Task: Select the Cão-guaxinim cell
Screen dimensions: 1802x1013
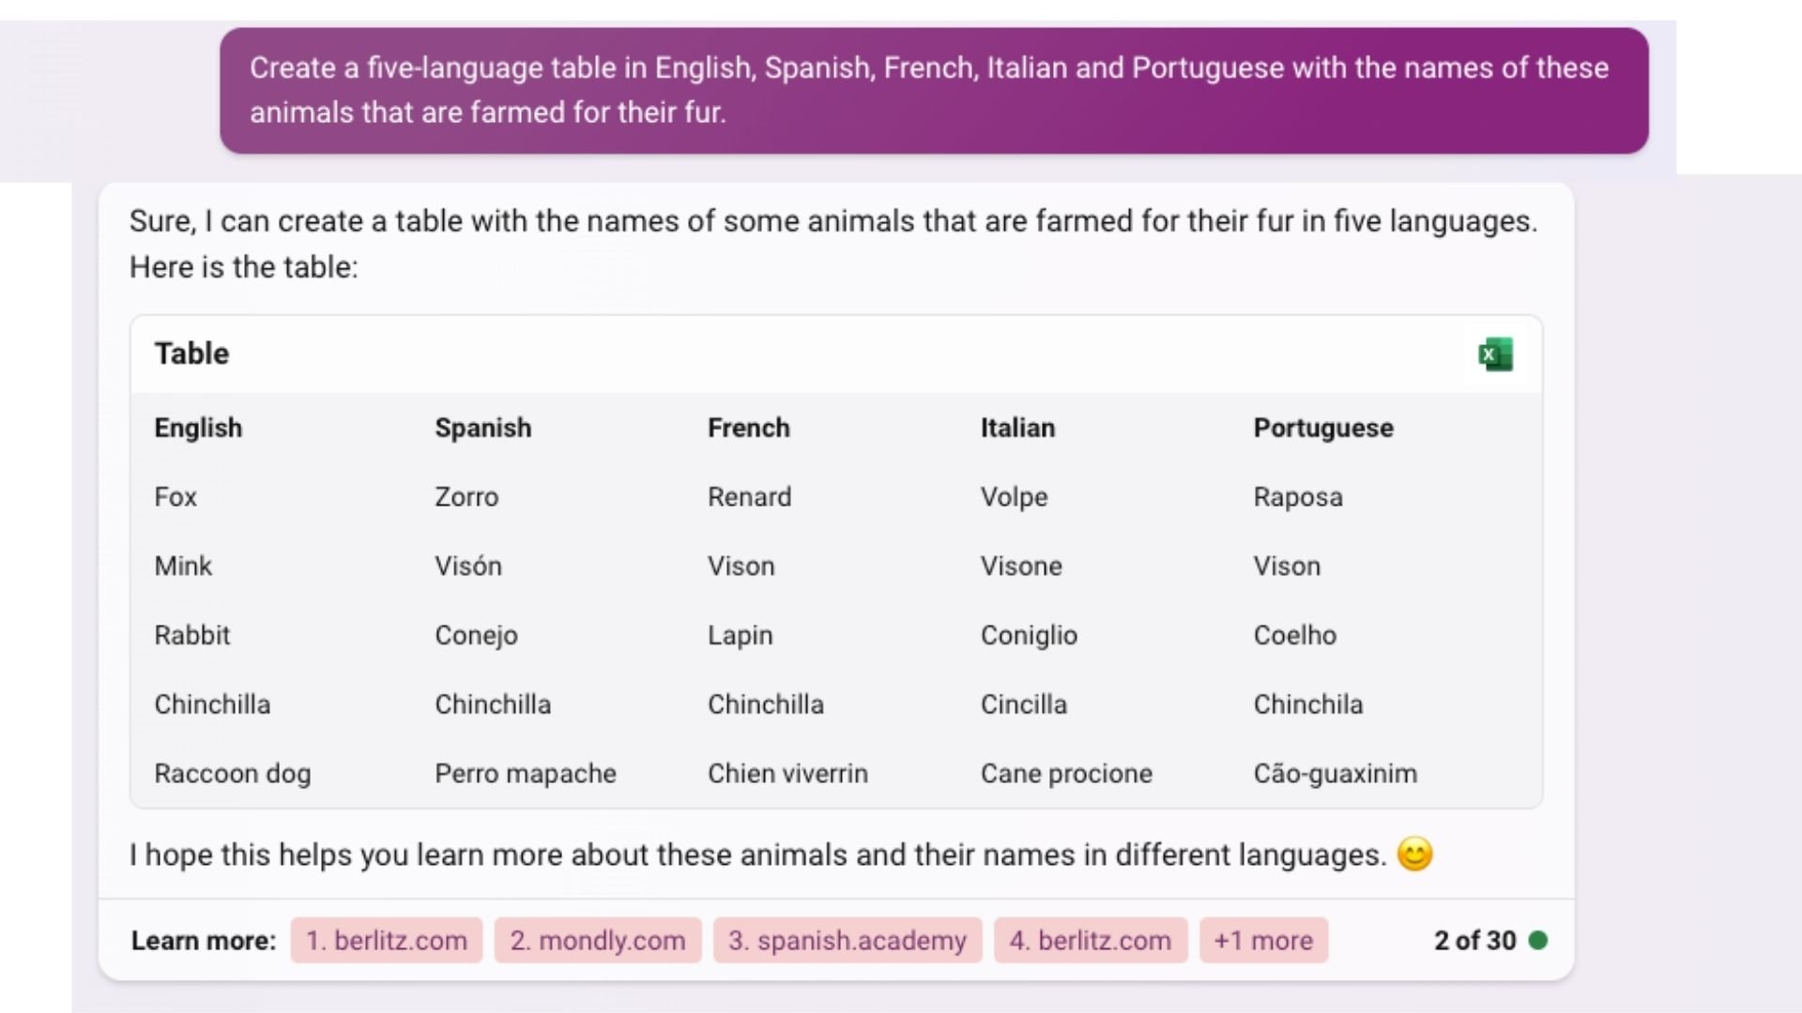Action: pos(1336,774)
